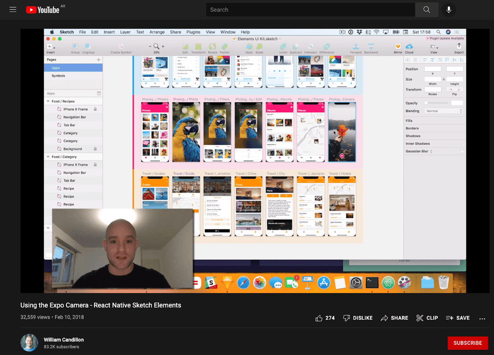The height and width of the screenshot is (355, 494).
Task: Add a new page with plus icon
Action: [x=99, y=60]
